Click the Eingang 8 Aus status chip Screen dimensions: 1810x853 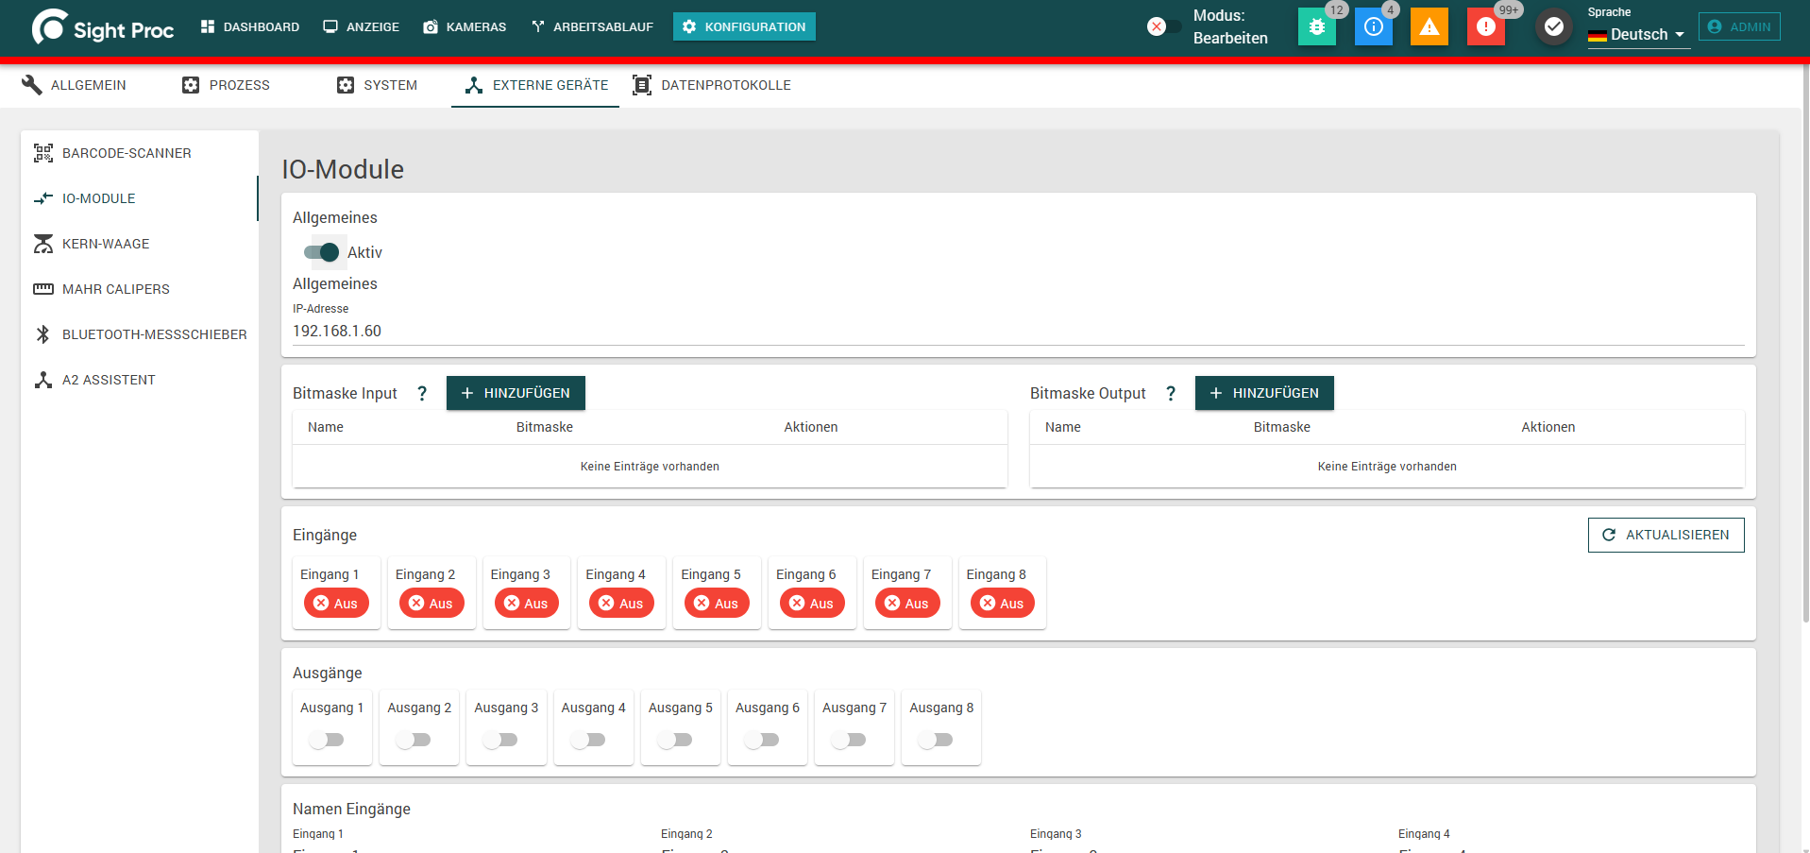1003,603
